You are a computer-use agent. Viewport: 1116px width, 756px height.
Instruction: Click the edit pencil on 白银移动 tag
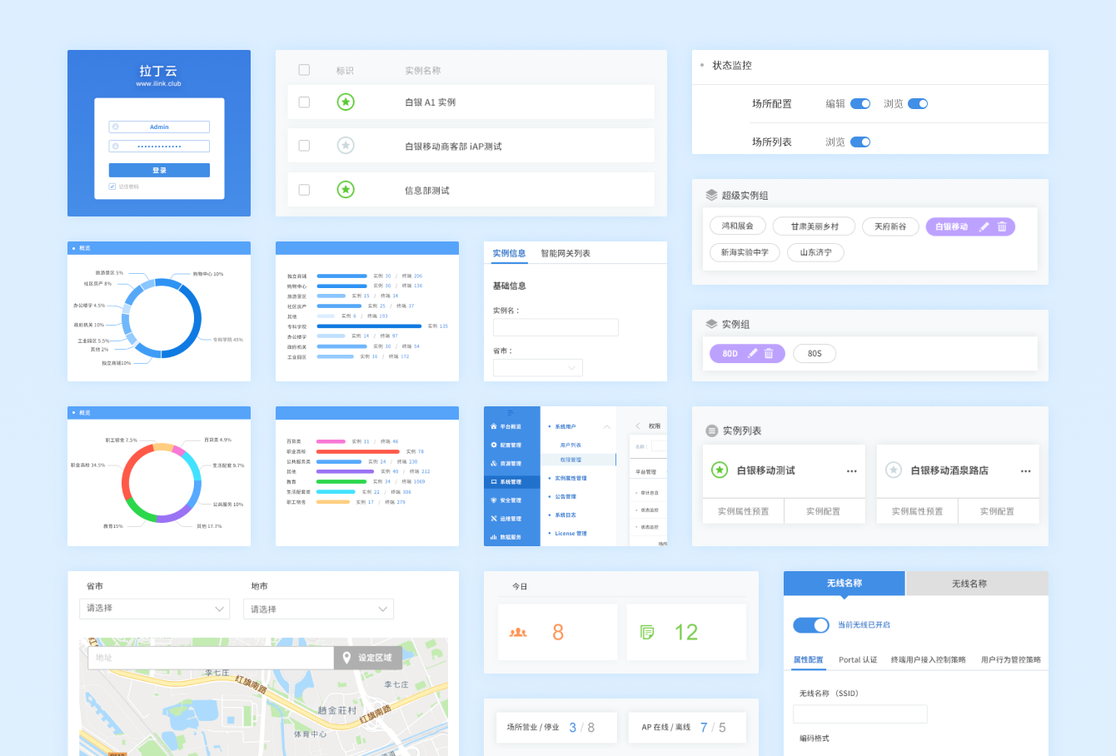click(984, 226)
